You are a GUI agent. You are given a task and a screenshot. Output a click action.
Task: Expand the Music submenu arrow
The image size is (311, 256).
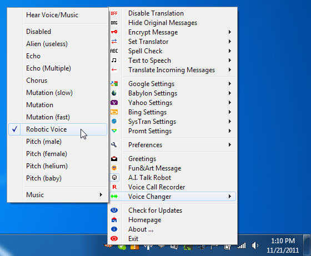click(101, 195)
